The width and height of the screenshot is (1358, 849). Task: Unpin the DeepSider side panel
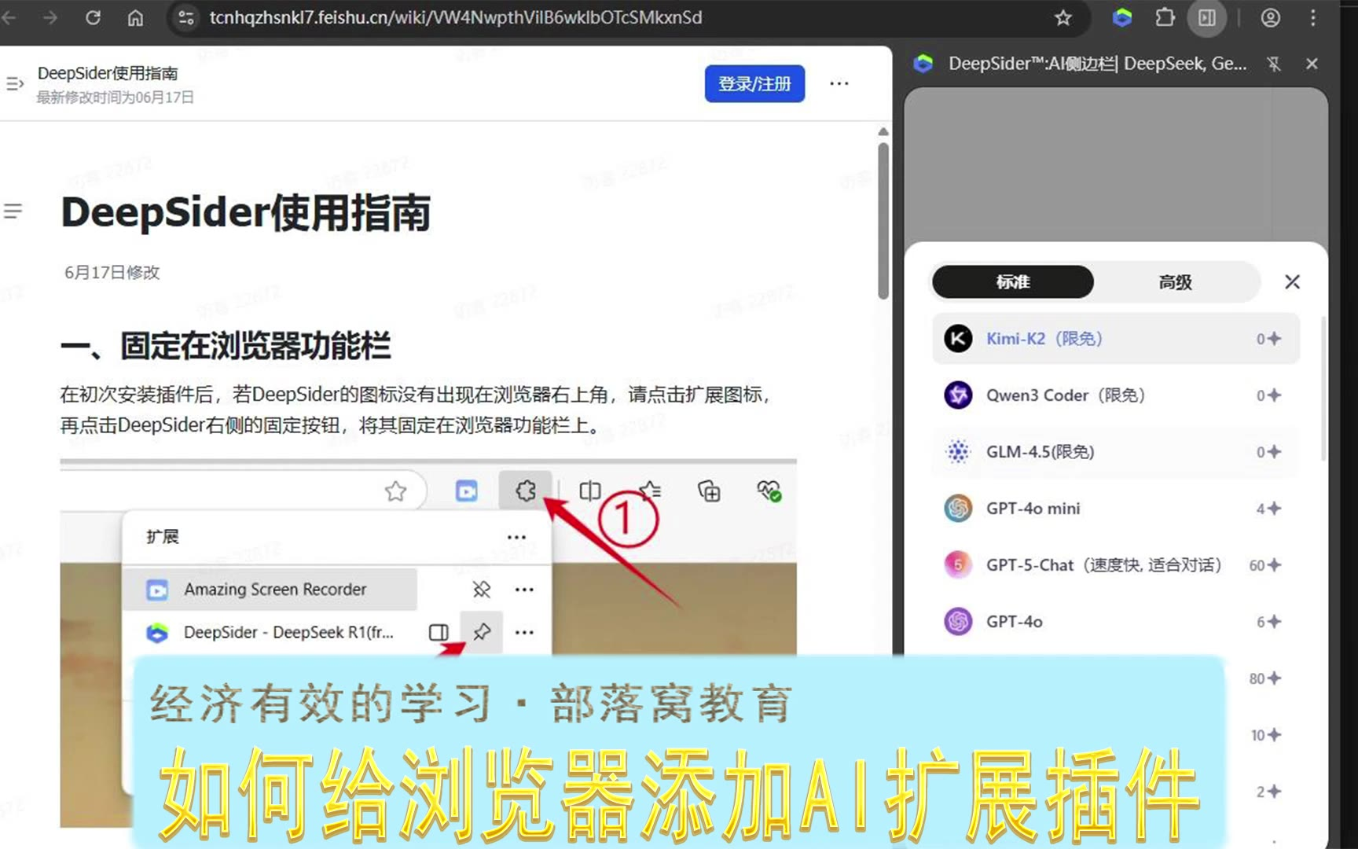[x=1274, y=64]
